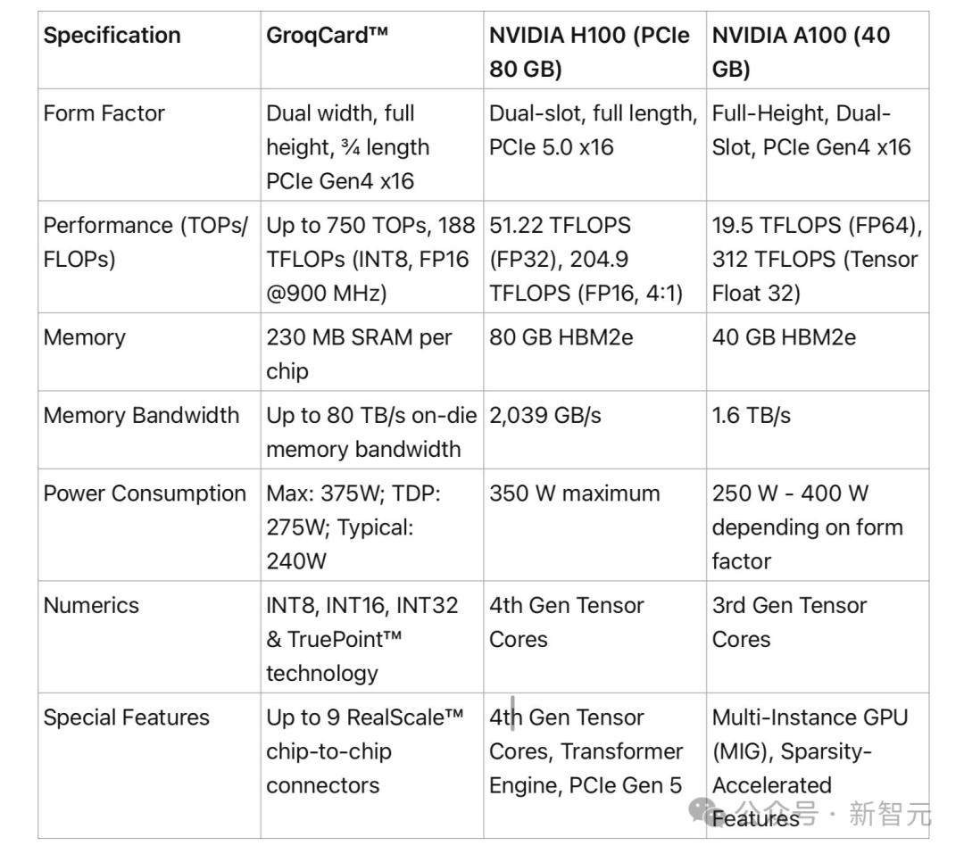Click the 230 MB SRAM per chip cell
The width and height of the screenshot is (964, 854).
click(x=359, y=353)
